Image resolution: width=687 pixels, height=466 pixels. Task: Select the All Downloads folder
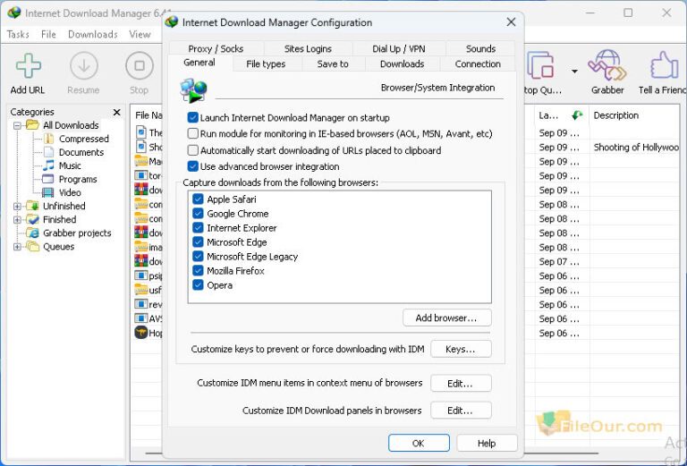click(x=71, y=125)
